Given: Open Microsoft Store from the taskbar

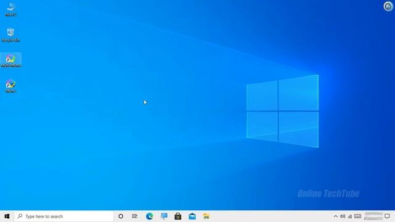Looking at the screenshot, I should 178,216.
